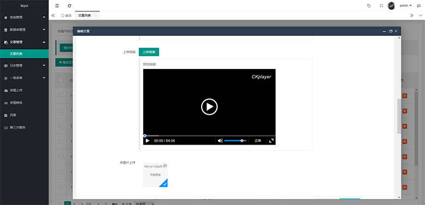Click the icon beside 第三方服务
Image resolution: width=425 pixels, height=205 pixels.
(6, 128)
